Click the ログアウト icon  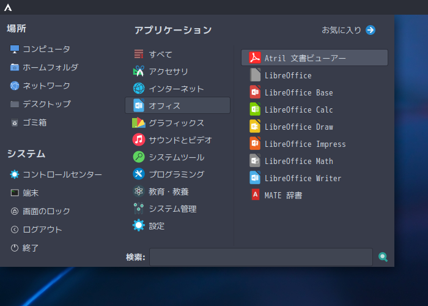coord(15,229)
